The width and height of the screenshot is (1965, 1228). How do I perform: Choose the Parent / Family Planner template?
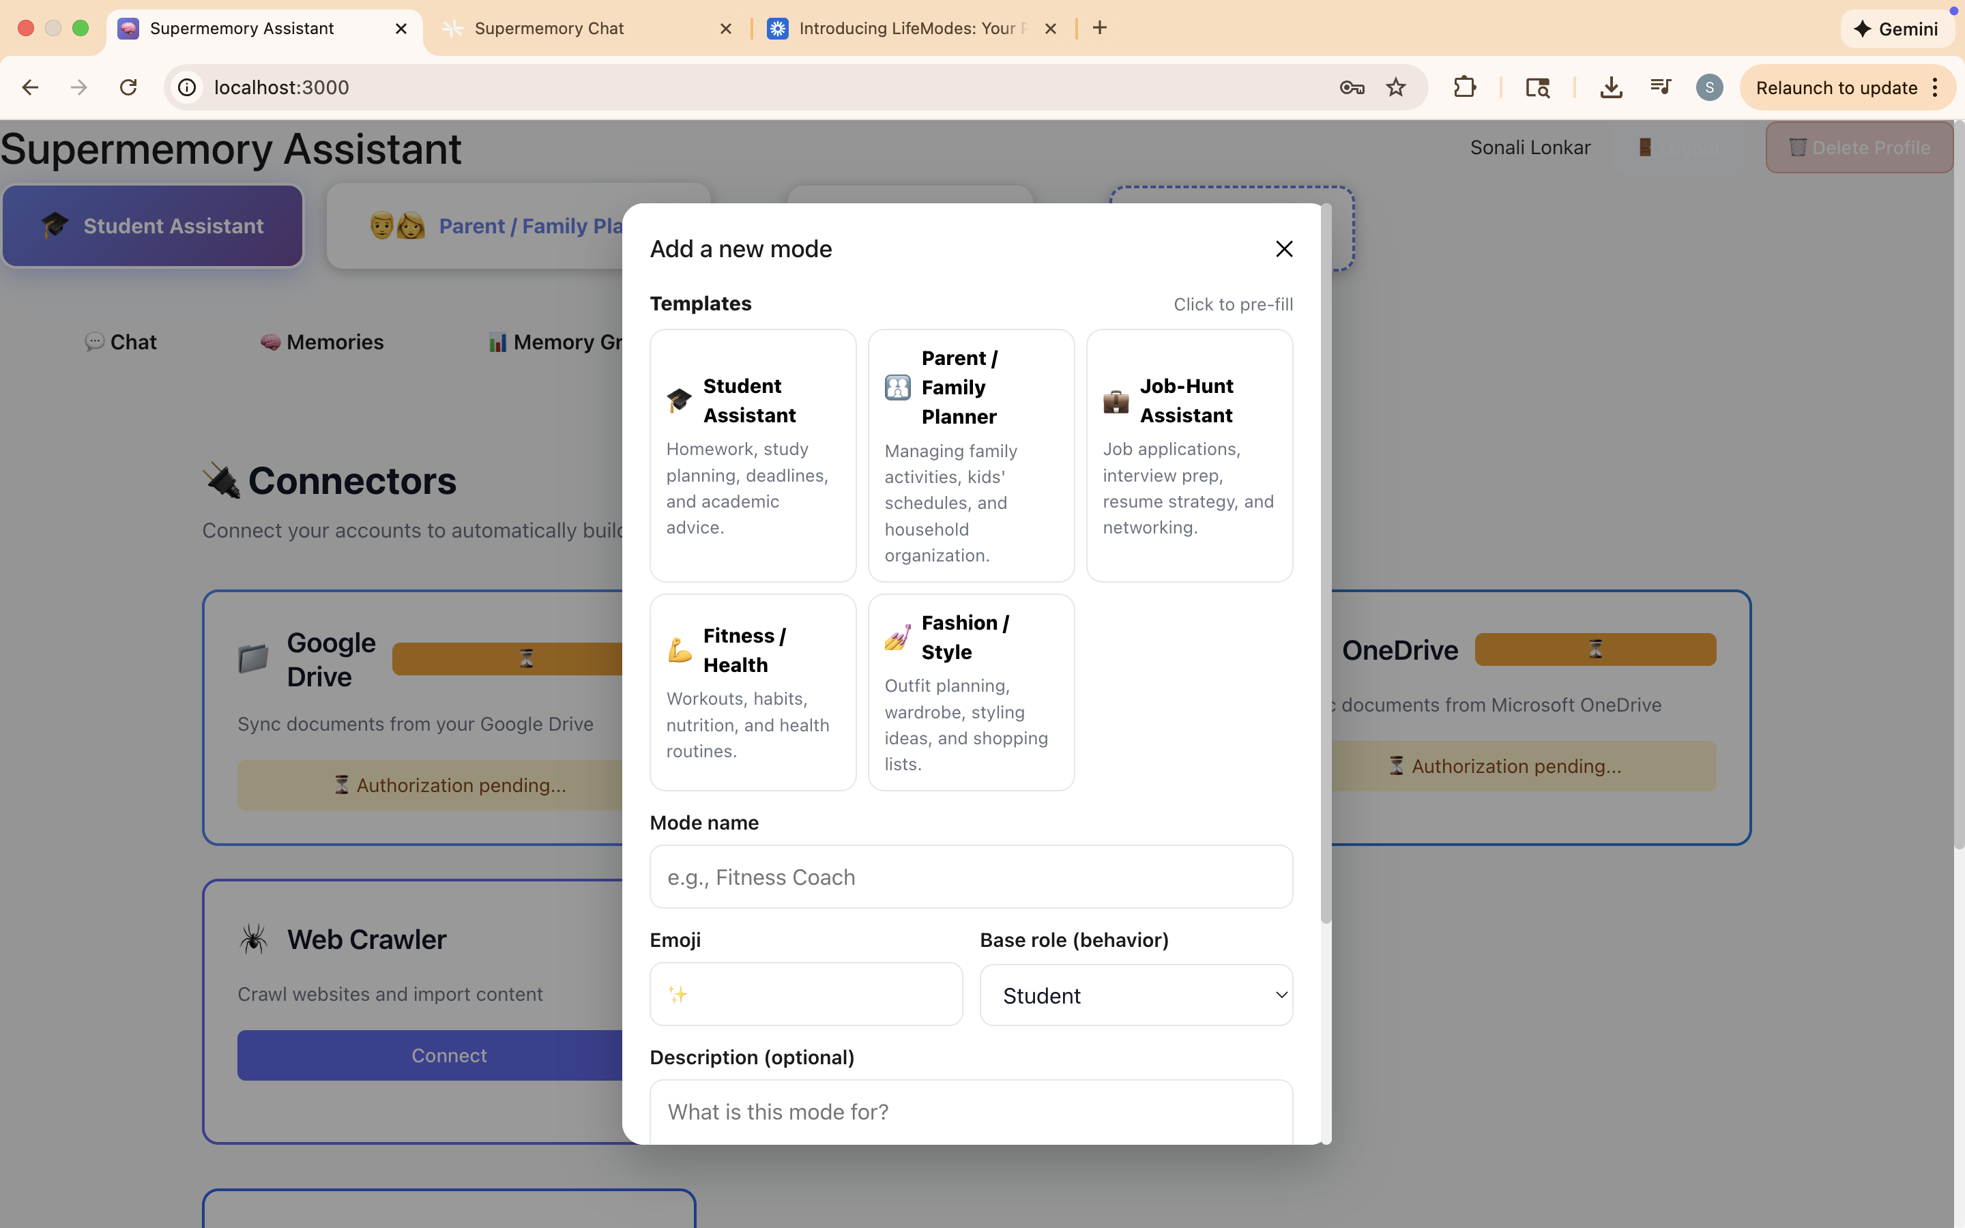(970, 455)
